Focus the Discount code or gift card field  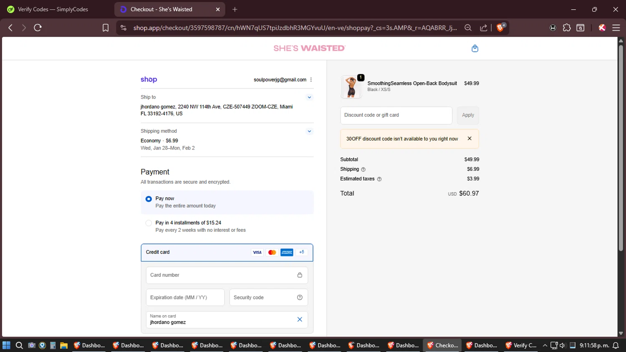(396, 115)
